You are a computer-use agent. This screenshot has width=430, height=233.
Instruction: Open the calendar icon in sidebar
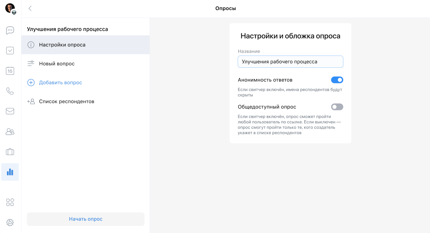coord(10,71)
